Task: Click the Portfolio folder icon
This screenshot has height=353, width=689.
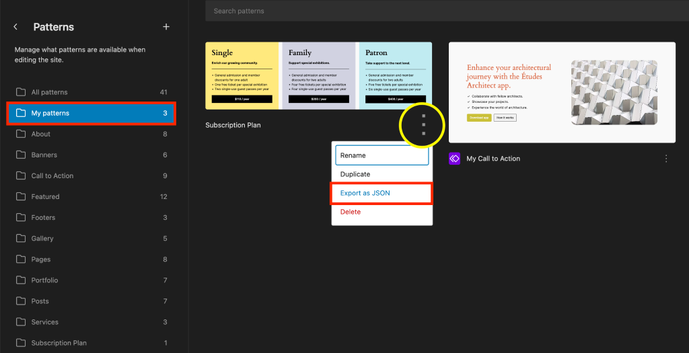Action: point(21,280)
